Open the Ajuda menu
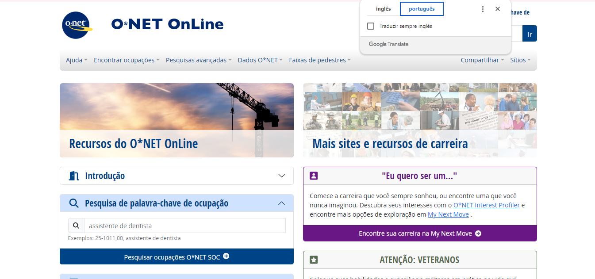The width and height of the screenshot is (595, 279). pos(77,60)
